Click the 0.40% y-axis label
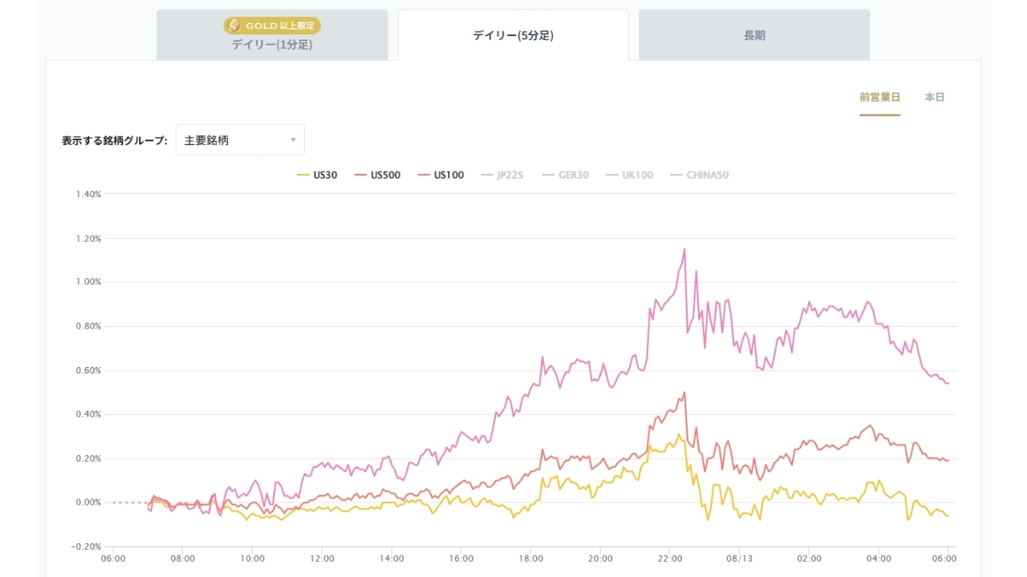This screenshot has width=1027, height=577. [87, 414]
